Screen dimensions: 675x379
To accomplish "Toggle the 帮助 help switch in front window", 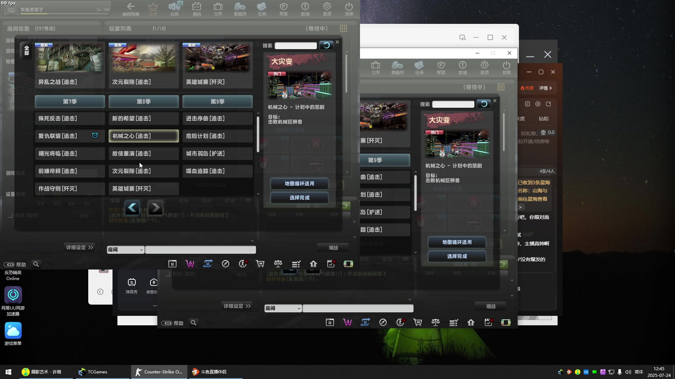I will point(9,264).
